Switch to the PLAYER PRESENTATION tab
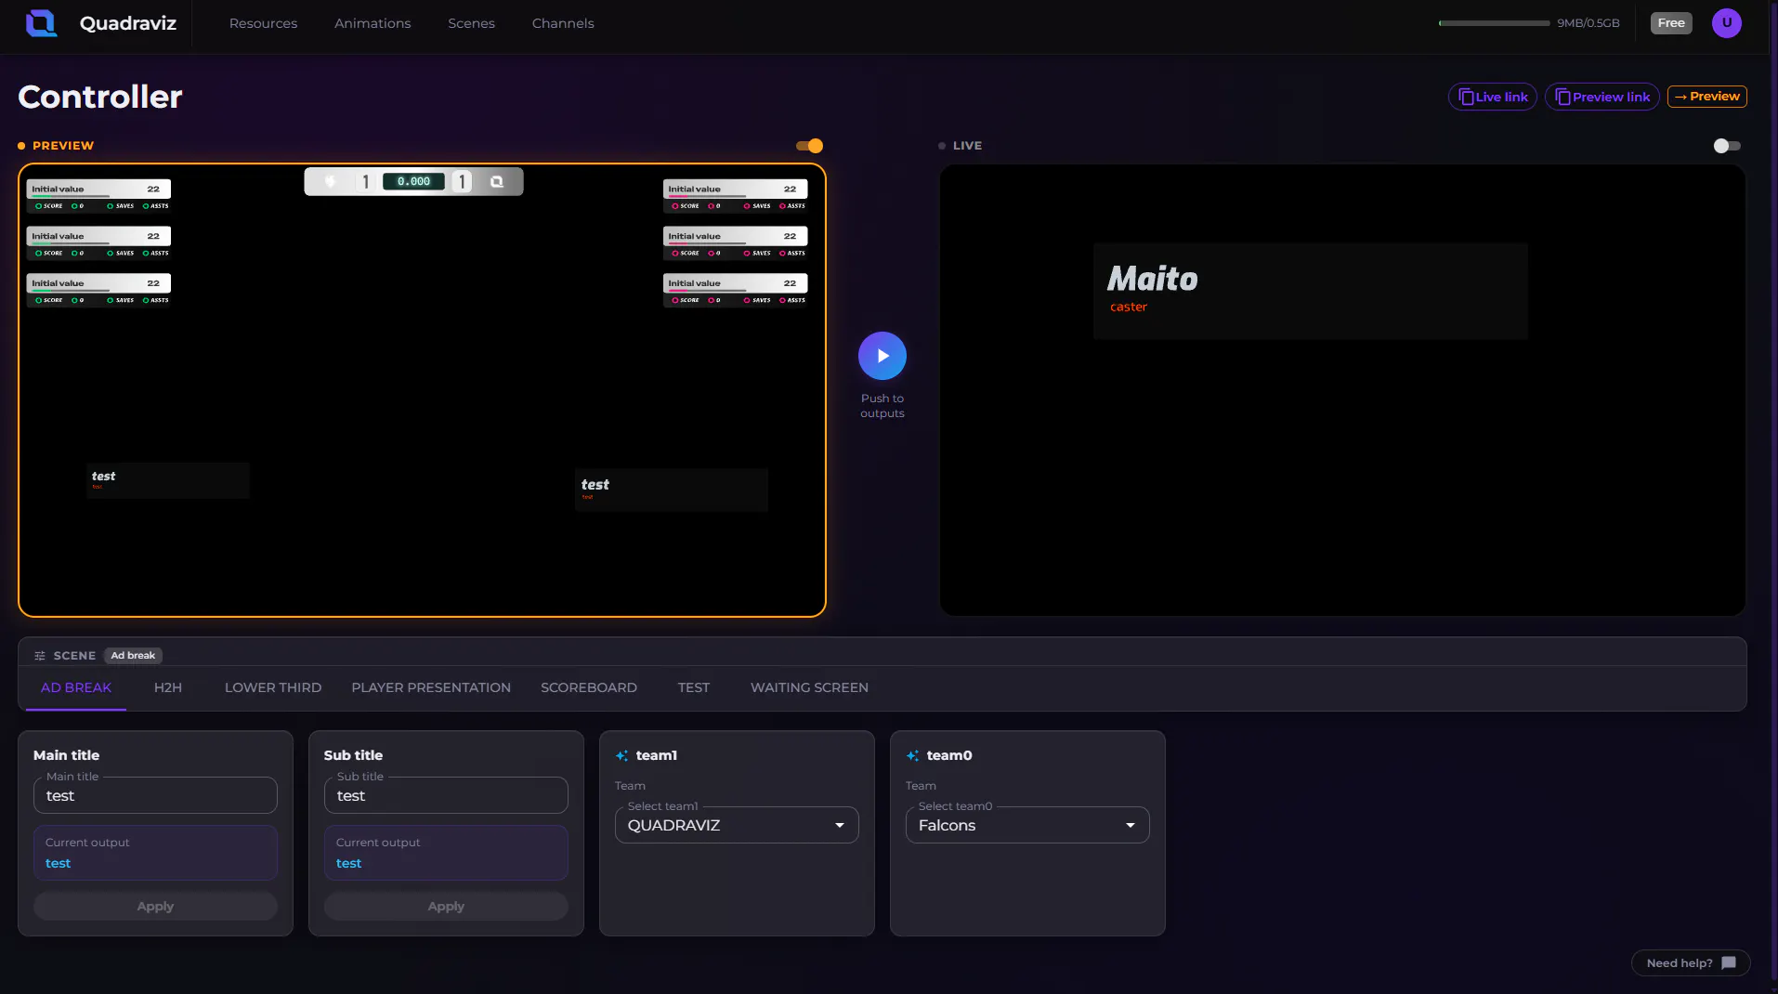Screen dimensions: 1778x994 [x=431, y=687]
